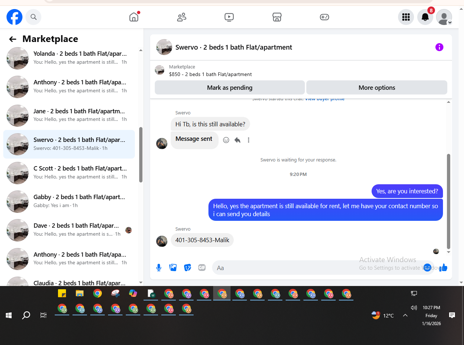This screenshot has width=464, height=345.
Task: Open Sticky Notes from the taskbar
Action: [x=62, y=293]
